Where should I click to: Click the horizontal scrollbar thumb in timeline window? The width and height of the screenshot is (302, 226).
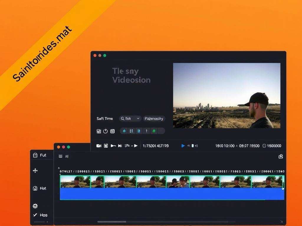tap(112, 222)
